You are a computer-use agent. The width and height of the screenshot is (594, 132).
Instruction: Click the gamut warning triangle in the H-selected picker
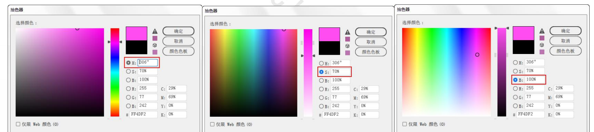pyautogui.click(x=155, y=31)
